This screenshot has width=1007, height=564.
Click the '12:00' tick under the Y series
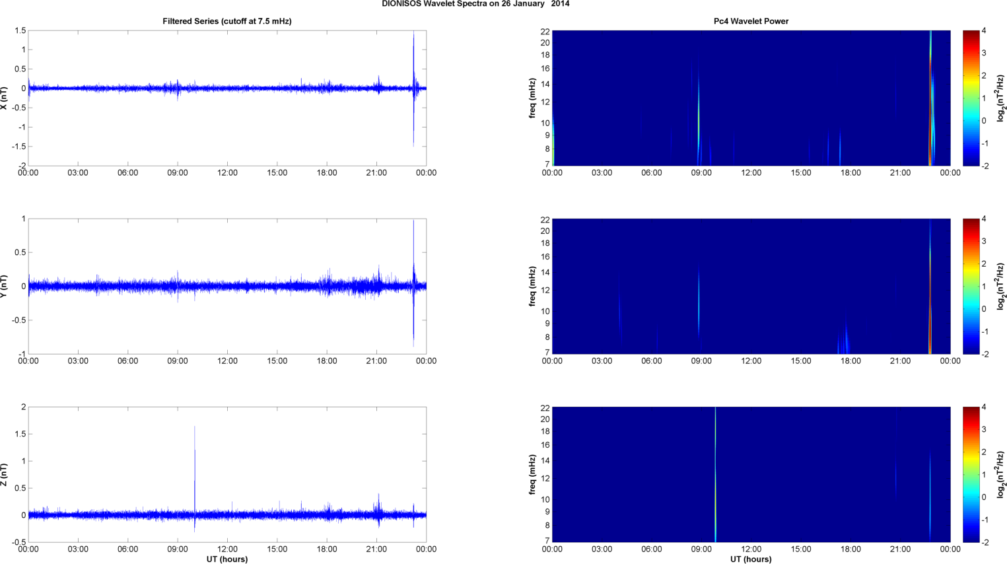[227, 361]
